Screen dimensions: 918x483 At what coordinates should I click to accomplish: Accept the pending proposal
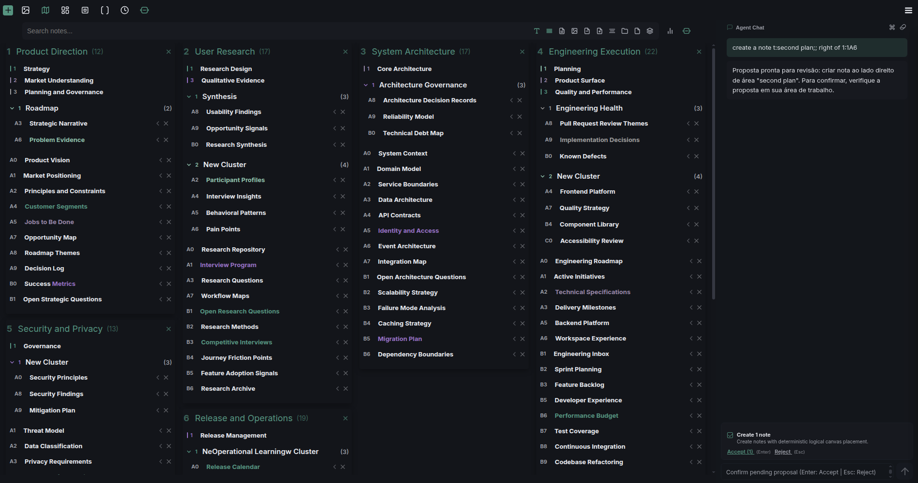(x=740, y=452)
